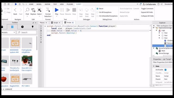
Task: Click the Toolbox Search field
Action: [27, 32]
